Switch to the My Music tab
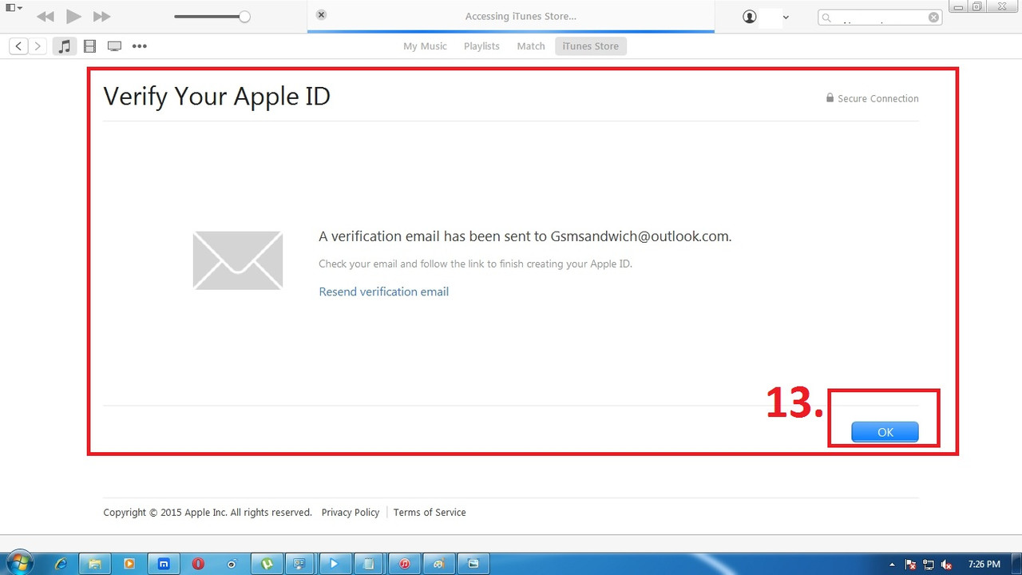Image resolution: width=1022 pixels, height=575 pixels. (425, 46)
